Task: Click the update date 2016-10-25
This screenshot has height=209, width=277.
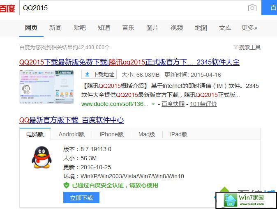Action: (x=96, y=167)
